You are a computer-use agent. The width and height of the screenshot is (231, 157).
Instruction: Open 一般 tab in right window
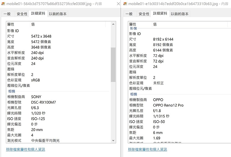click(x=129, y=14)
